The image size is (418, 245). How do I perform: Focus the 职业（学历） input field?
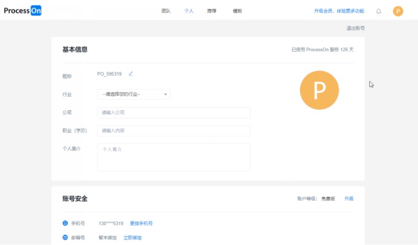click(x=174, y=131)
